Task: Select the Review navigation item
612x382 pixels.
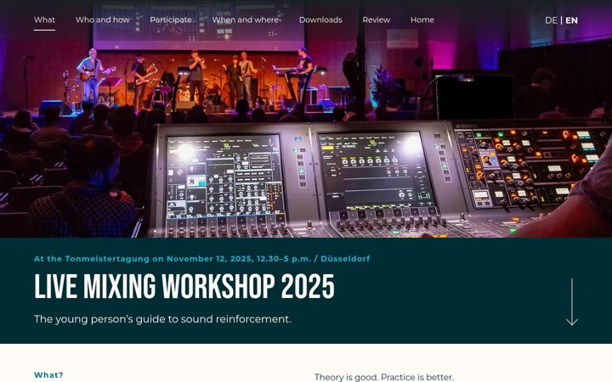Action: pyautogui.click(x=377, y=20)
